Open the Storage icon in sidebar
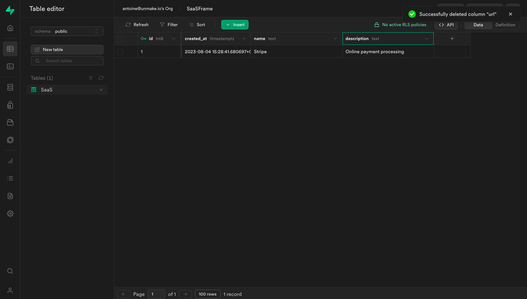 coord(10,123)
